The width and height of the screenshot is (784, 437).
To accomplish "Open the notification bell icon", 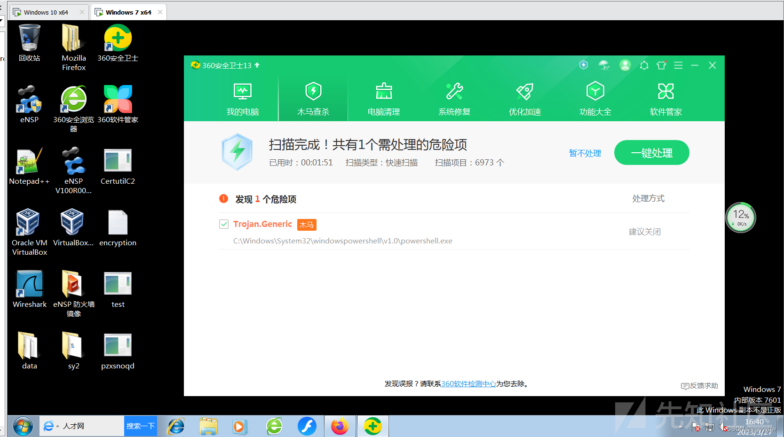I will [644, 65].
